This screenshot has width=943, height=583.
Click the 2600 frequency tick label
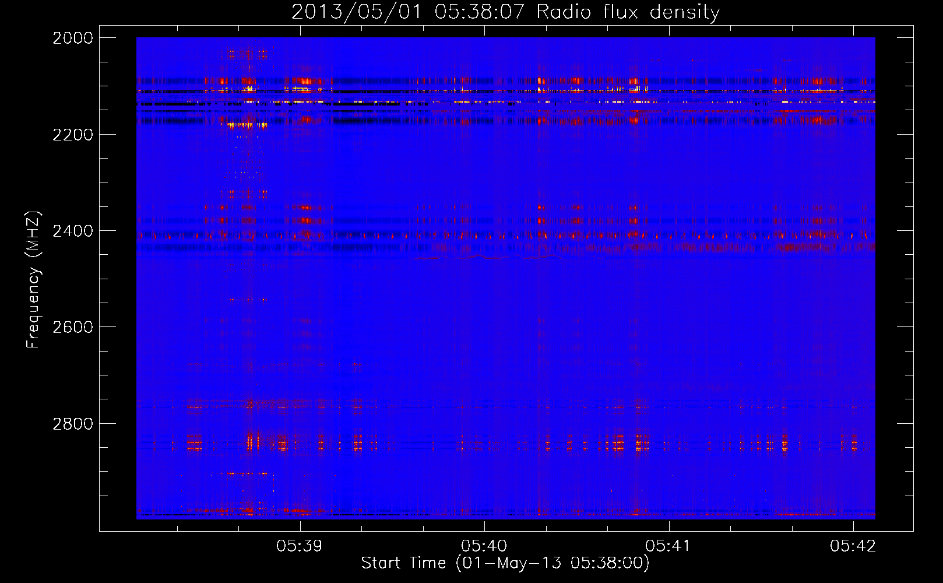point(73,327)
